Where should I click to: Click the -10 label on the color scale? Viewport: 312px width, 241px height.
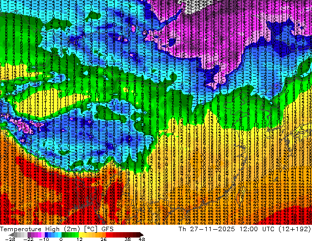point(44,239)
